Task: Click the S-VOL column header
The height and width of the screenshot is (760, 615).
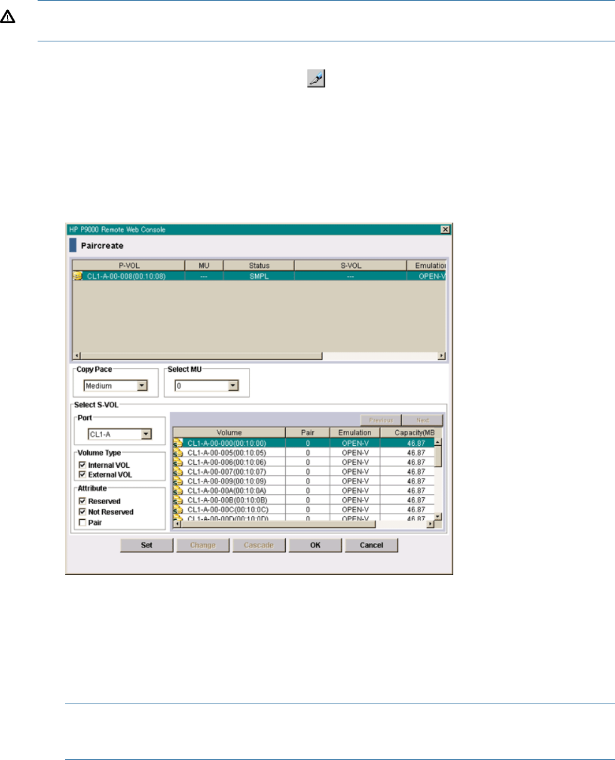Action: (x=350, y=265)
